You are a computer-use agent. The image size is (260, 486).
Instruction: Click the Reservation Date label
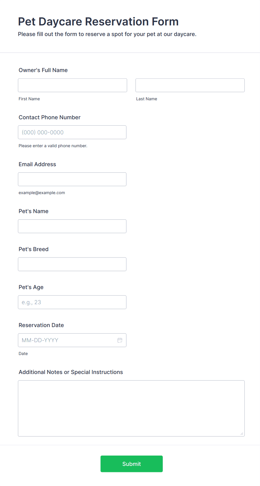pyautogui.click(x=41, y=325)
